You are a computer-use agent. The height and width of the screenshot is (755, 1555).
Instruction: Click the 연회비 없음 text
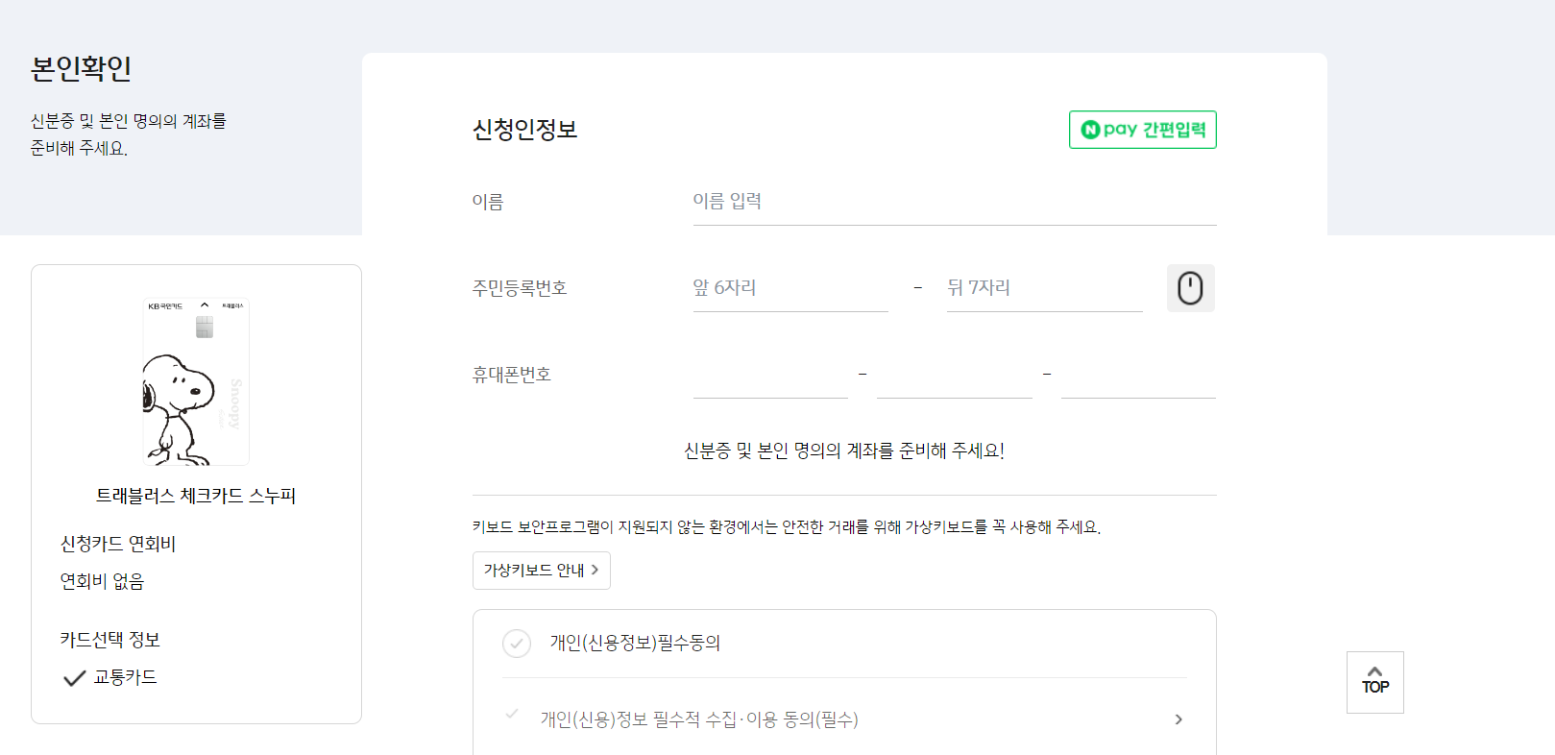pyautogui.click(x=102, y=582)
